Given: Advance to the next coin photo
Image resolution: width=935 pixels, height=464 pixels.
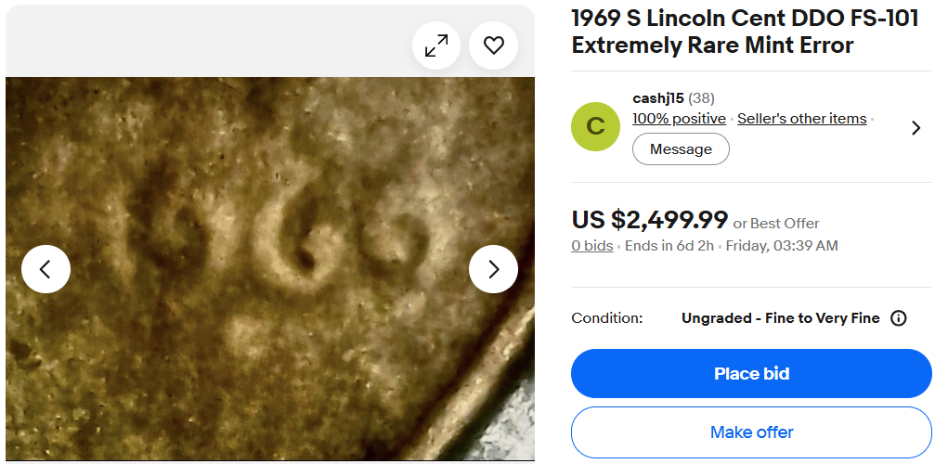Looking at the screenshot, I should [493, 269].
